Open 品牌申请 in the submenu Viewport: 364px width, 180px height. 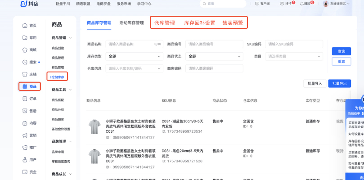tap(58, 152)
